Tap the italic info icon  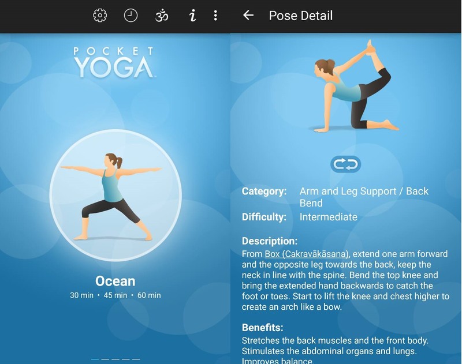[193, 16]
